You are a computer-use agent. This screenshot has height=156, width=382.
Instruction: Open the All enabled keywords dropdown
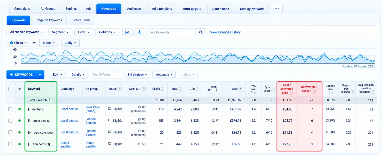[26, 32]
